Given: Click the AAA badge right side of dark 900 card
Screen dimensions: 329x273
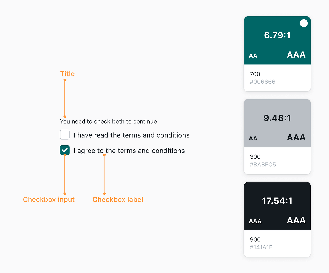Looking at the screenshot, I should (296, 220).
